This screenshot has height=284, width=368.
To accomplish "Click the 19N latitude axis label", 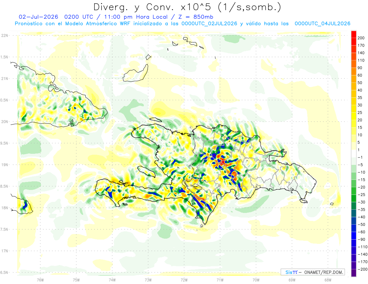I will pos(5,165).
